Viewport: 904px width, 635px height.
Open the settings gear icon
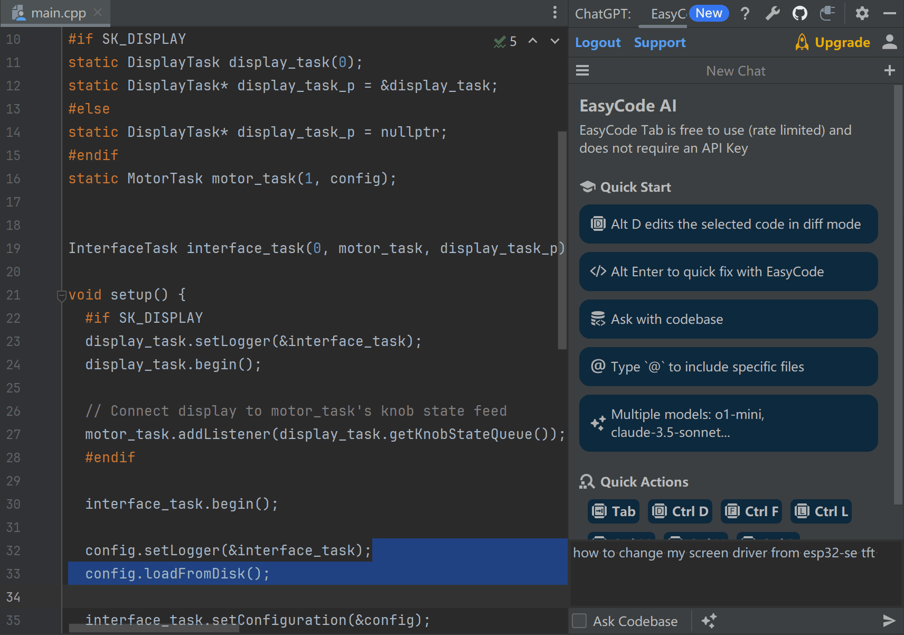(862, 13)
